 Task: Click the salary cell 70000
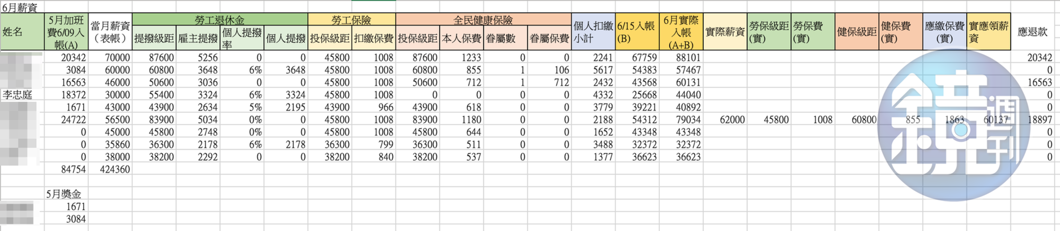[x=110, y=57]
